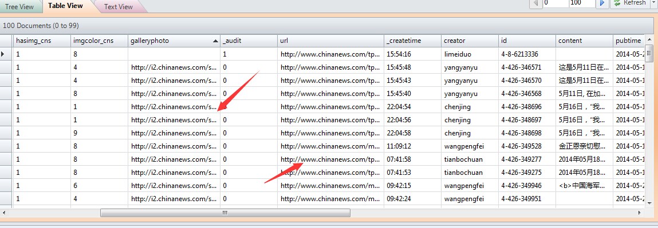The image size is (658, 228).
Task: Click the skip value field showing 0
Action: [x=555, y=3]
